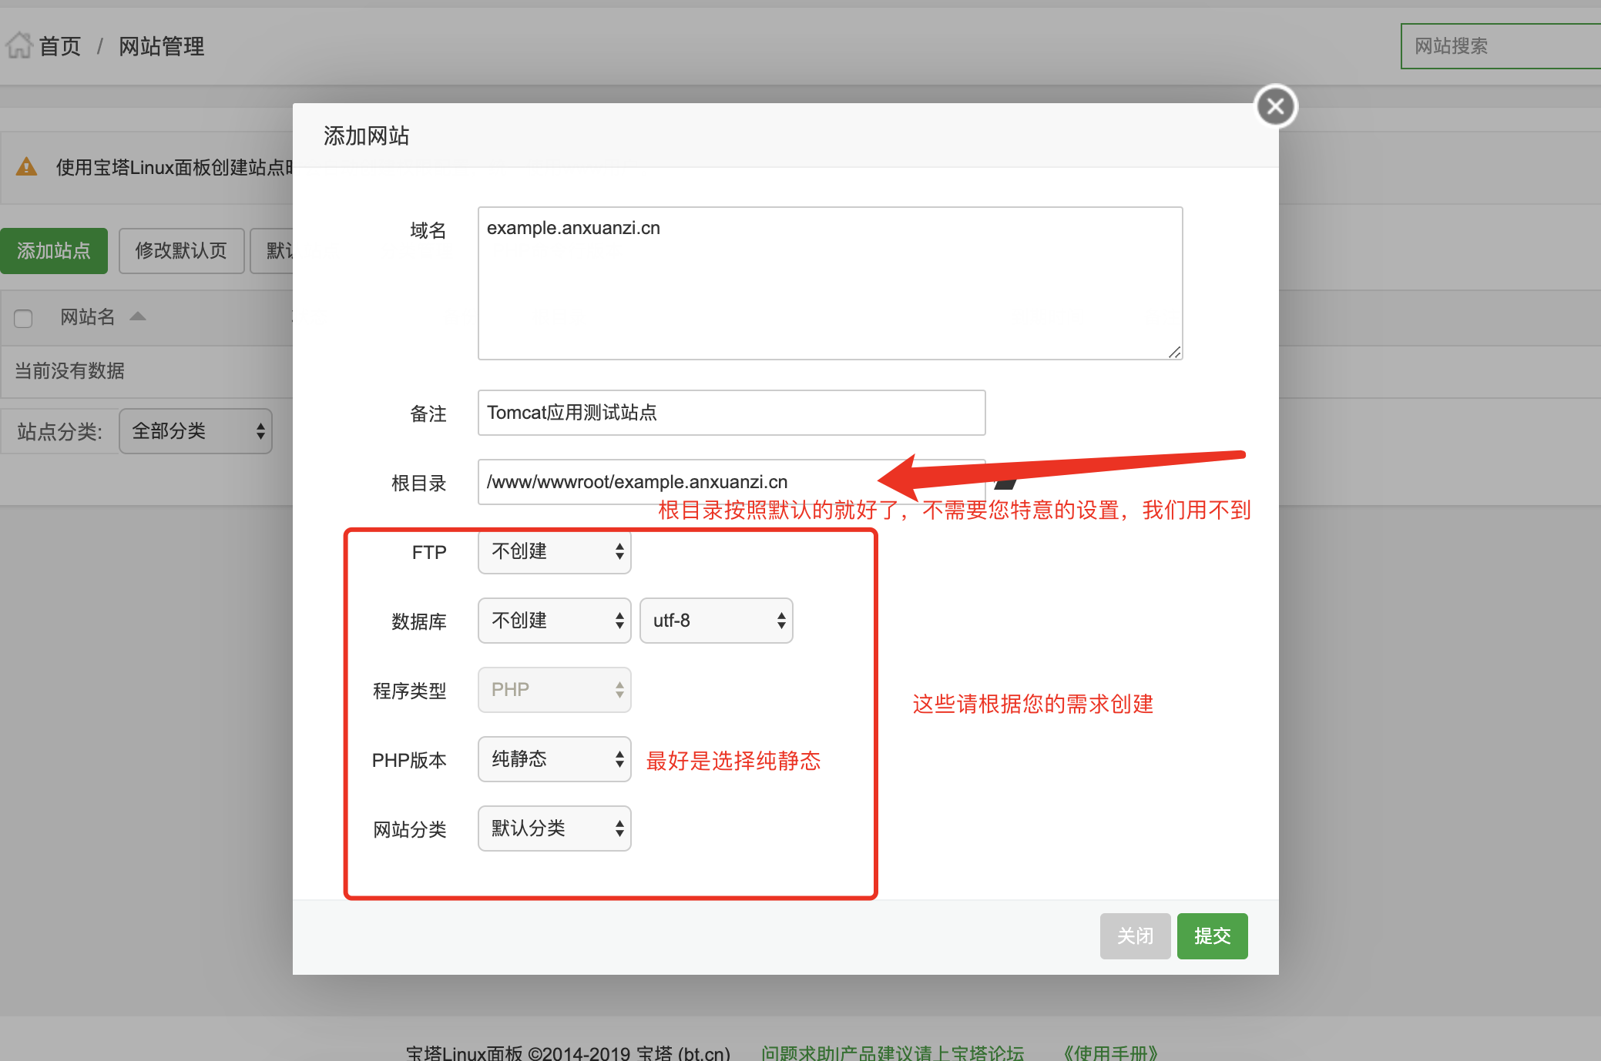Open the 站点分类 全部分类 dropdown
Viewport: 1601px width, 1061px height.
[195, 431]
